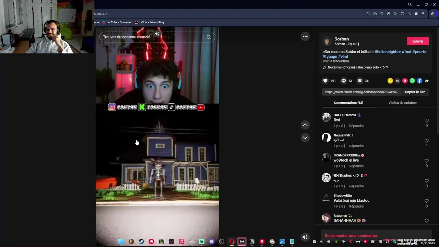Mute the video with speaker button
Image resolution: width=439 pixels, height=247 pixels.
point(305,237)
